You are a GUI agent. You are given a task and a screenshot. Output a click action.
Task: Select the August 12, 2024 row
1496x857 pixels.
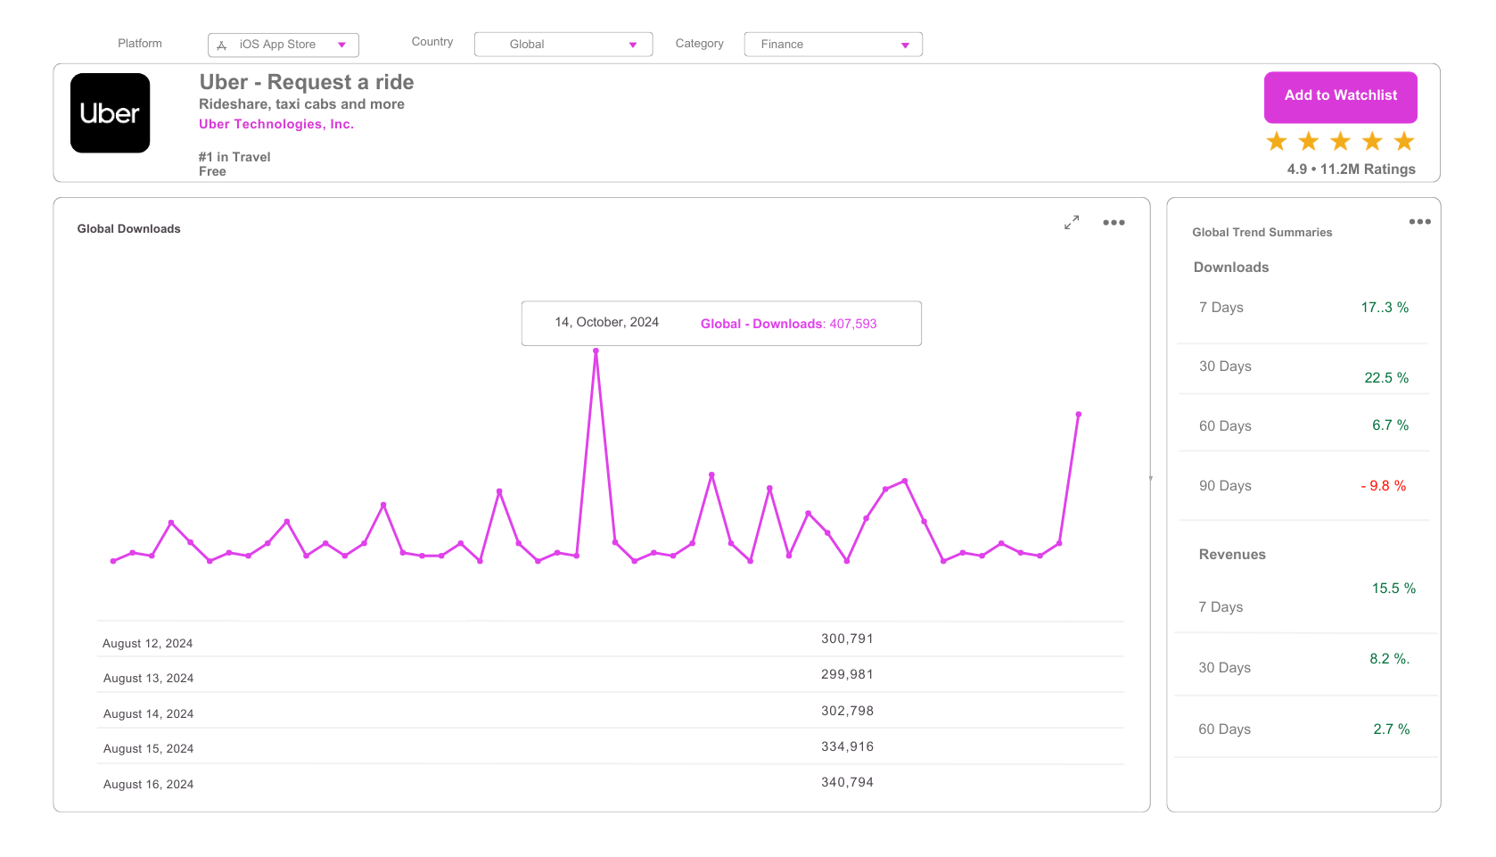610,639
